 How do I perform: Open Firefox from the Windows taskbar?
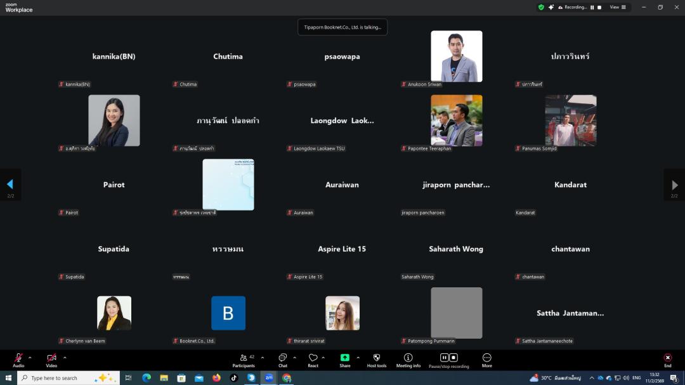[x=216, y=378]
